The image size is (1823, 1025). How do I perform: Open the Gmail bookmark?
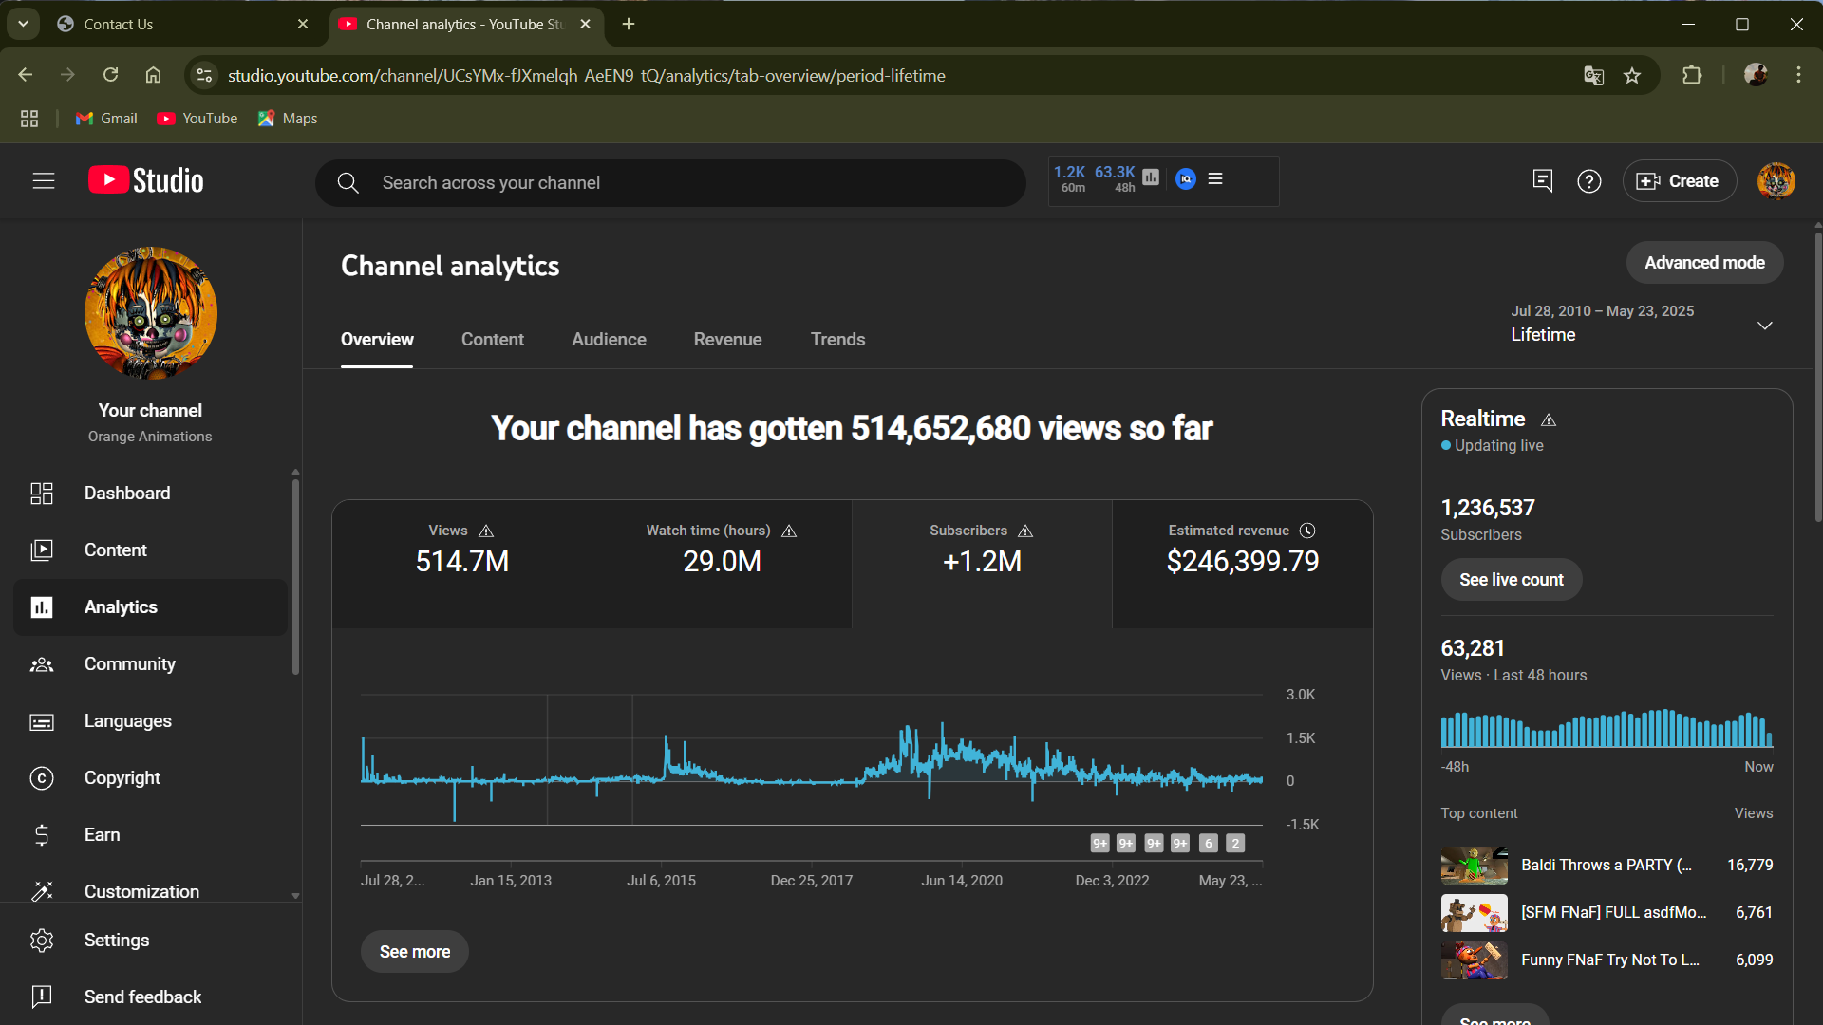click(x=106, y=119)
